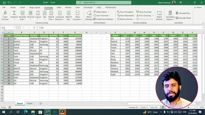Click Create from Selection

point(103,19)
